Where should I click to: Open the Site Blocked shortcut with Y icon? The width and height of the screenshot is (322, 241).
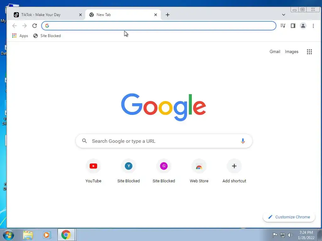click(129, 171)
